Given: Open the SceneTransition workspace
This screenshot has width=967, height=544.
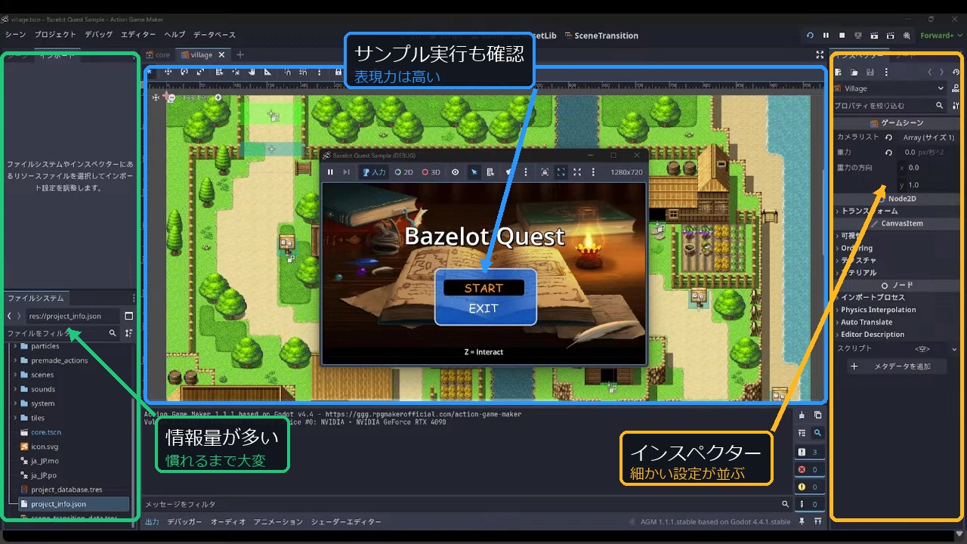Looking at the screenshot, I should click(x=601, y=36).
